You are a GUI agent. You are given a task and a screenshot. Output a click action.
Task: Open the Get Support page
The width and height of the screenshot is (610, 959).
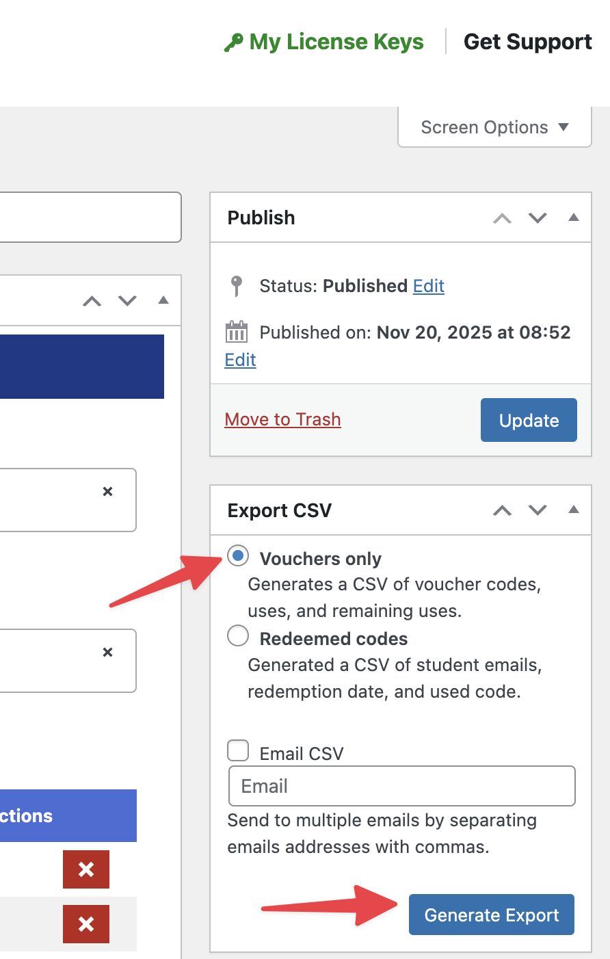coord(527,42)
